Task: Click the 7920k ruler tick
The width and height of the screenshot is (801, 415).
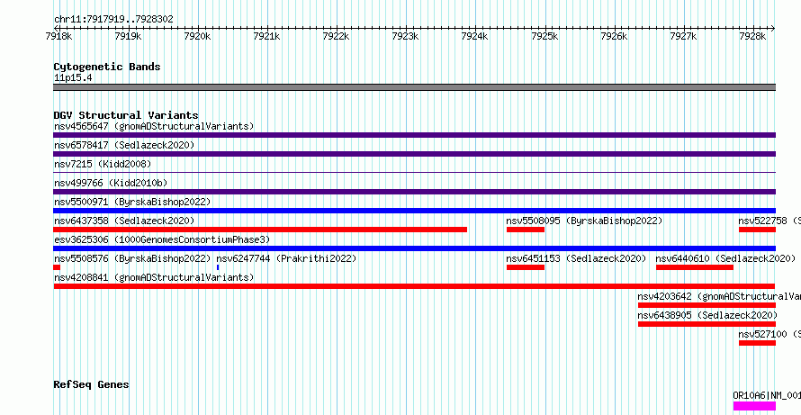Action: (x=198, y=36)
